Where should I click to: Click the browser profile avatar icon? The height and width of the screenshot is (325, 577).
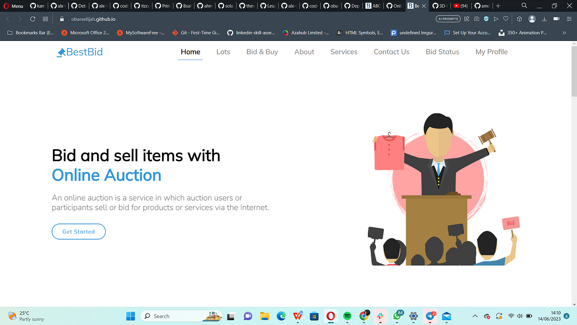click(x=532, y=18)
